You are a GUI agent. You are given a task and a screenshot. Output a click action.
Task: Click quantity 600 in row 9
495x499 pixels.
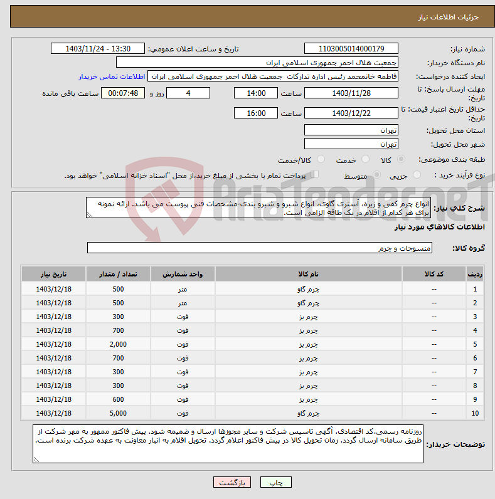118,399
